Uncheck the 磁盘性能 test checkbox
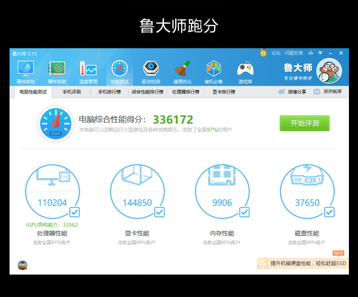The height and width of the screenshot is (297, 358). tap(329, 212)
